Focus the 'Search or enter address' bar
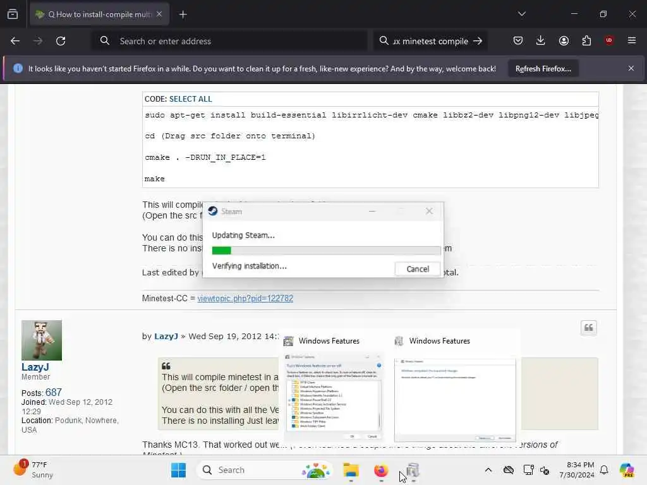This screenshot has width=647, height=485. coord(229,41)
